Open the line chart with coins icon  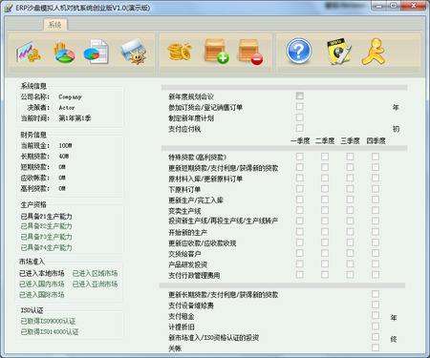click(30, 53)
